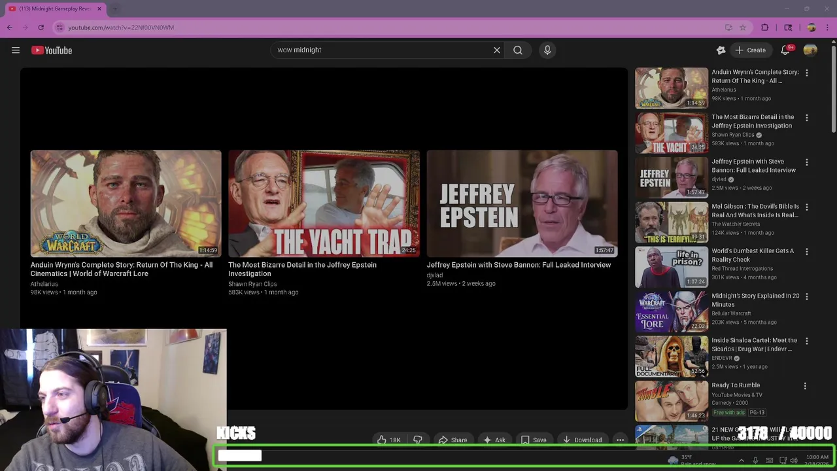The height and width of the screenshot is (471, 837).
Task: Clear the search box with X
Action: coord(497,50)
